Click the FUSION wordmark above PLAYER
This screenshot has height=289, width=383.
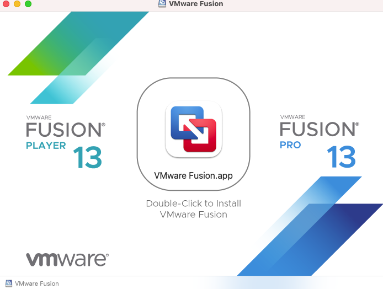pyautogui.click(x=66, y=130)
